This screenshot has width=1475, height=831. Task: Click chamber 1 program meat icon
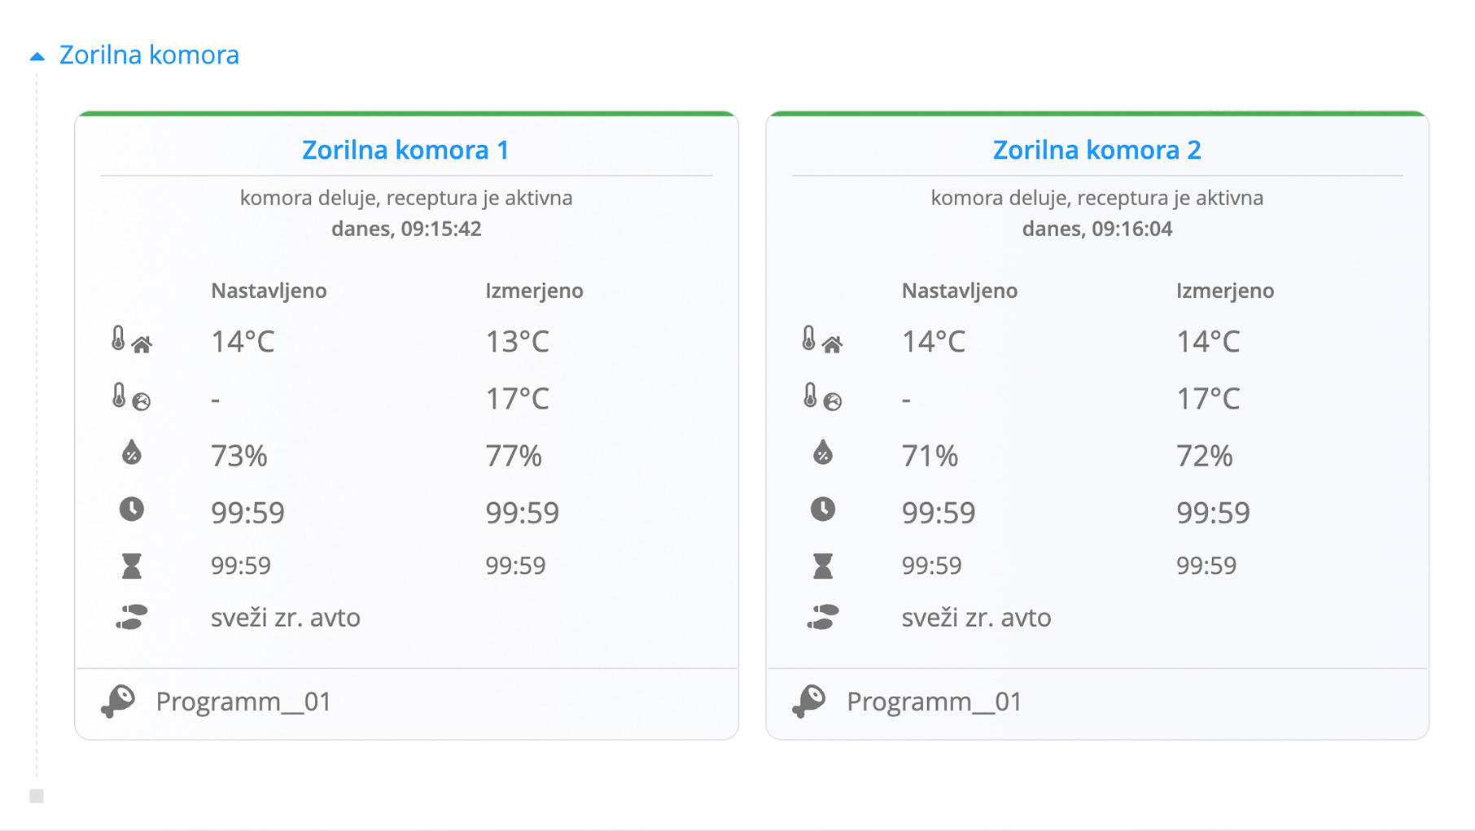(x=119, y=702)
